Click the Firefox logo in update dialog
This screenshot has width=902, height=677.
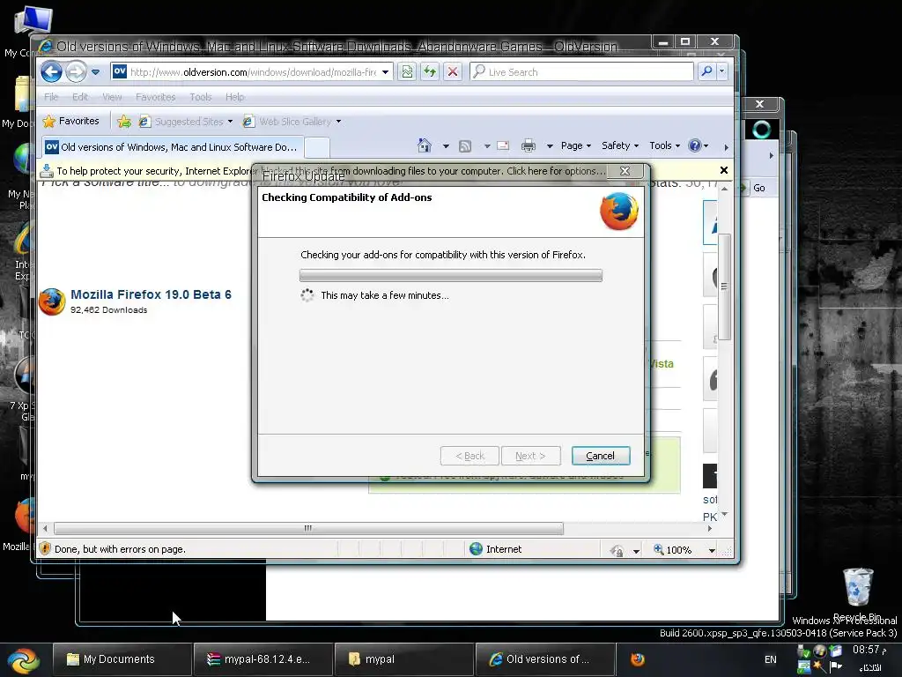point(619,212)
